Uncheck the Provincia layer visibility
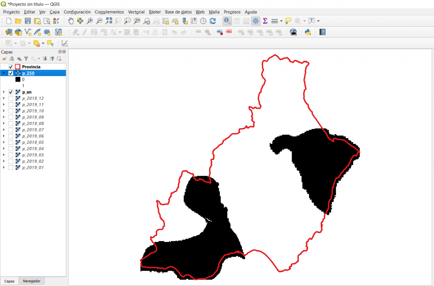The image size is (434, 286). click(x=11, y=67)
